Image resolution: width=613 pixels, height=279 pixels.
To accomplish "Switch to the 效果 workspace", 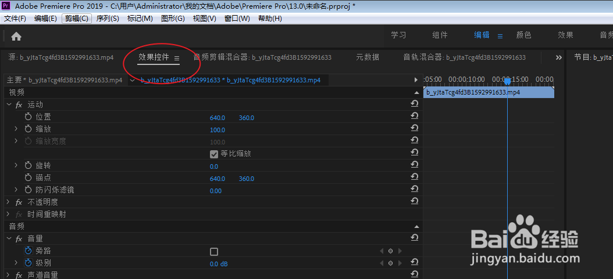I will [x=565, y=35].
